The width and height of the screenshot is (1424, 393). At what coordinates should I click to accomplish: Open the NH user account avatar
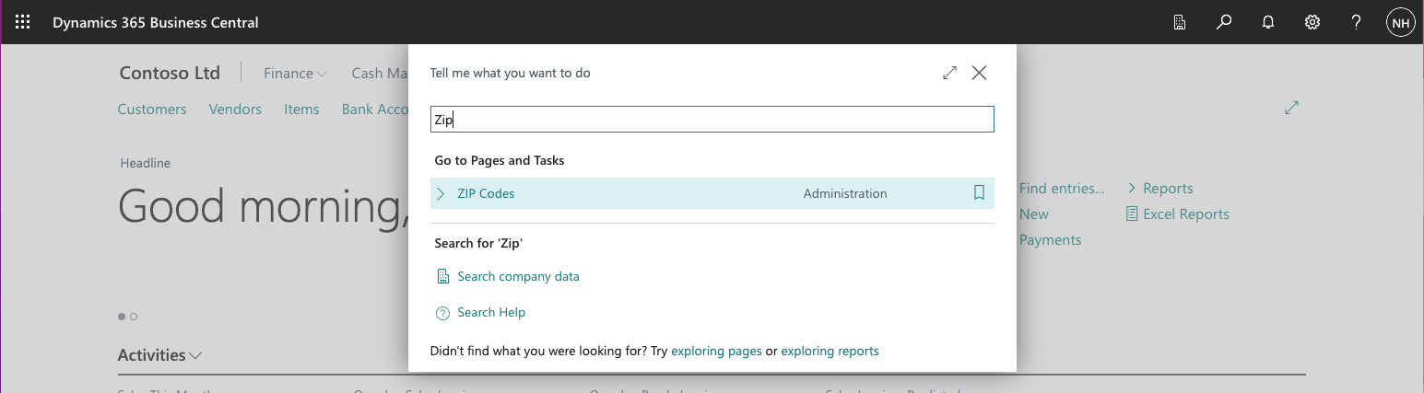1400,22
